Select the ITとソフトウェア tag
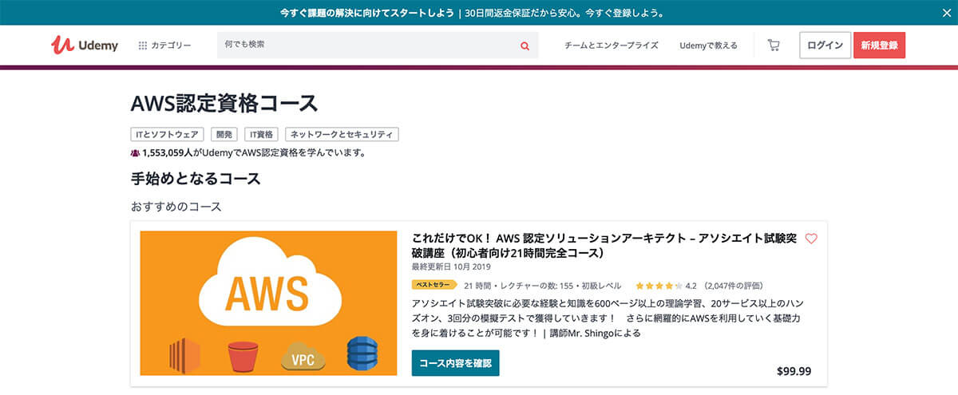 (168, 135)
